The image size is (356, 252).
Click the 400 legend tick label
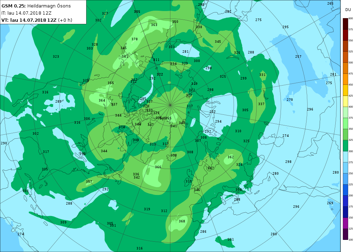(351, 107)
